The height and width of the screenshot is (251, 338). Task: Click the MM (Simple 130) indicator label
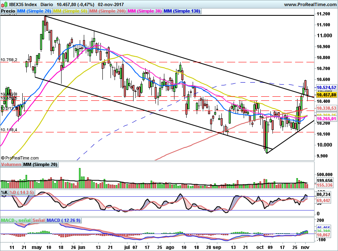click(182, 11)
